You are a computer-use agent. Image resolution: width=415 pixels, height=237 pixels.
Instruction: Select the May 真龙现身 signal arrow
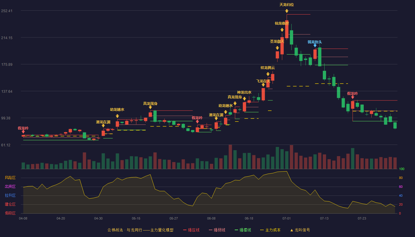click(x=150, y=107)
